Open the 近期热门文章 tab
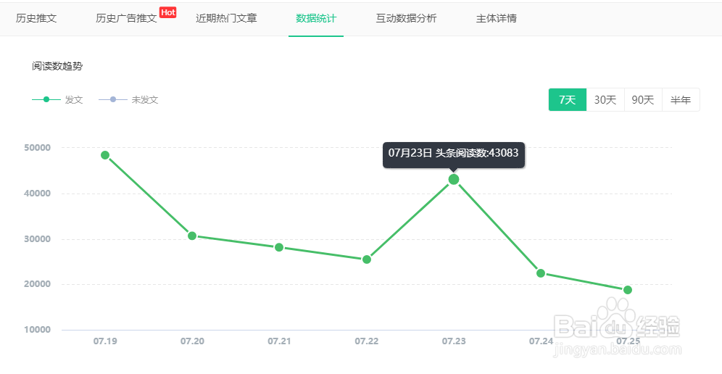 pyautogui.click(x=226, y=18)
